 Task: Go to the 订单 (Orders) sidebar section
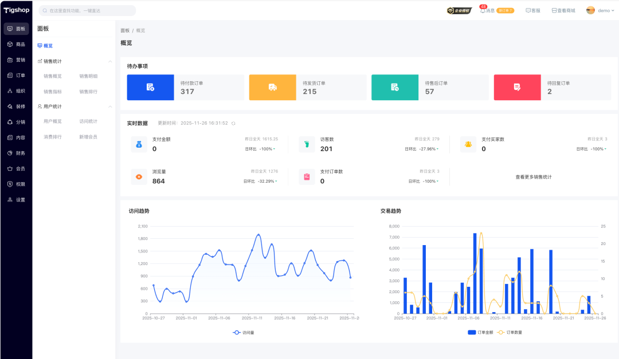pos(16,75)
